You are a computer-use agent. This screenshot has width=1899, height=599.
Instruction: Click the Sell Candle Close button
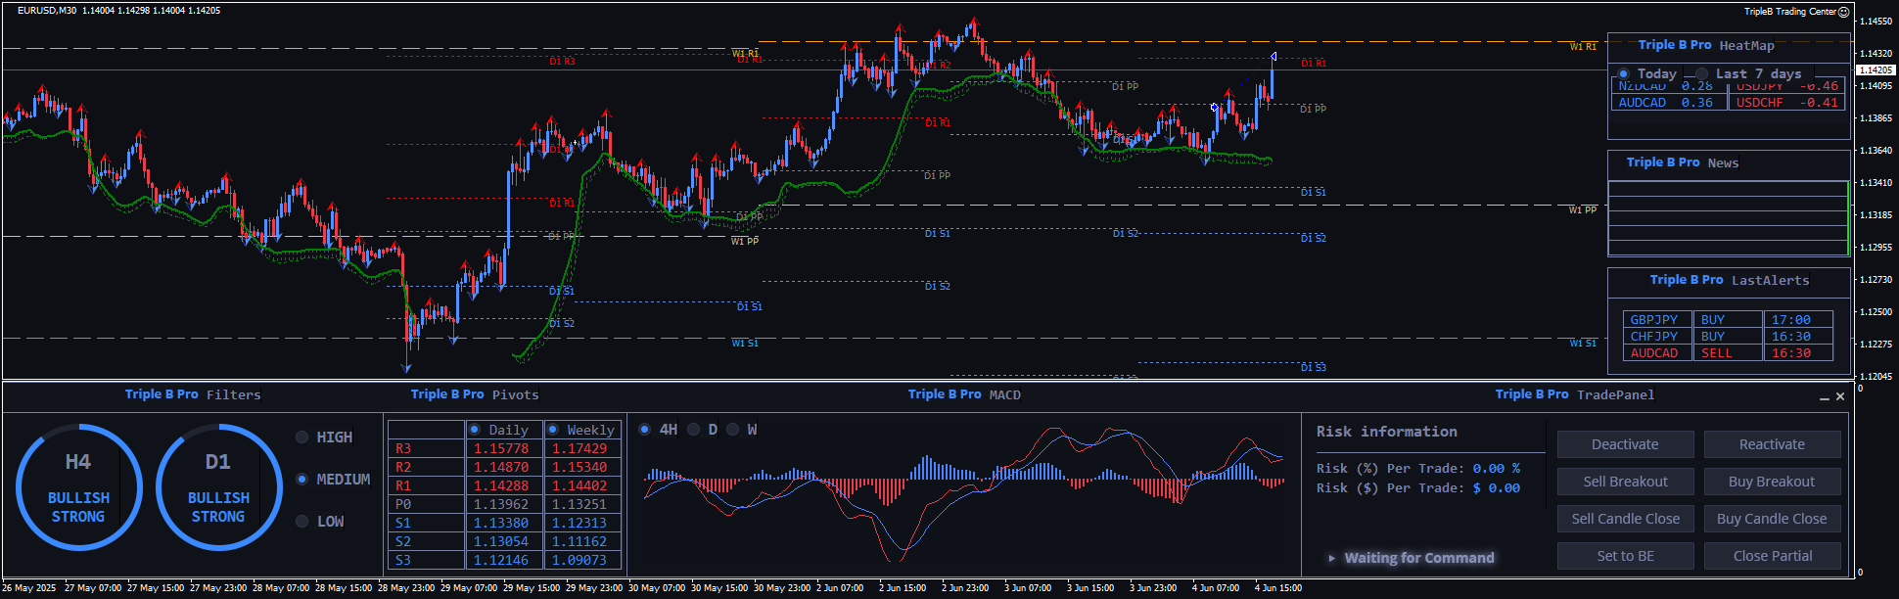coord(1625,519)
